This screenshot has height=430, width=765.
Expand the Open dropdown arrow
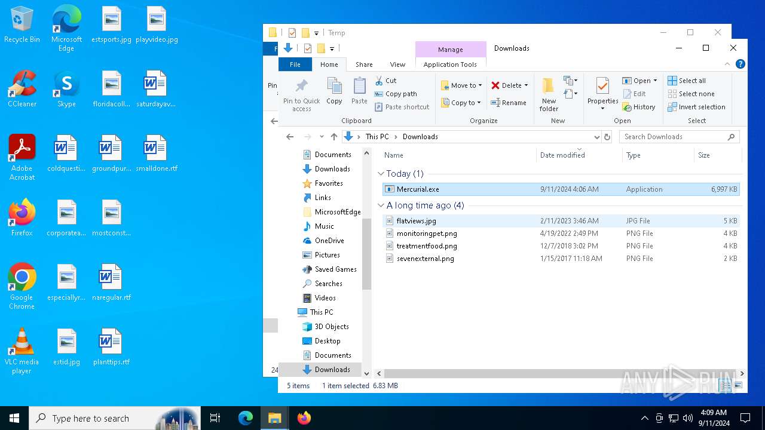point(655,81)
